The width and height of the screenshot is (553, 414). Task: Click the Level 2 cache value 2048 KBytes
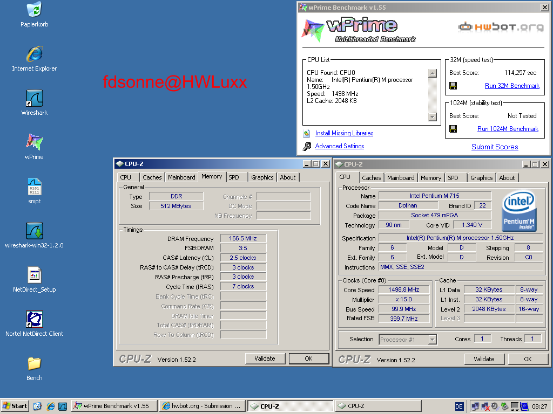point(489,309)
